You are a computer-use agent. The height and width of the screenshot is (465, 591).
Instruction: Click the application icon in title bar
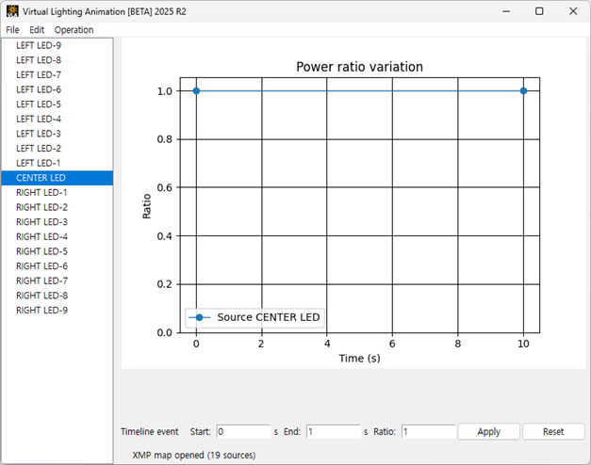coord(12,11)
